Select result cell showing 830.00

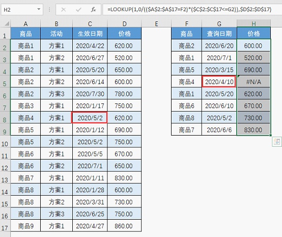click(253, 130)
